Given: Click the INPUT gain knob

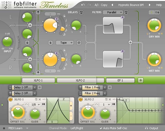Looking at the screenshot, I should click(7, 42).
